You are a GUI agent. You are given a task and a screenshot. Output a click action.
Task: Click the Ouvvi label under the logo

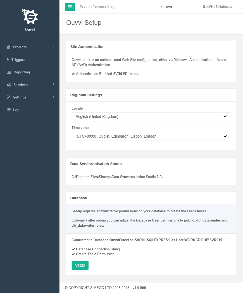[x=30, y=29]
